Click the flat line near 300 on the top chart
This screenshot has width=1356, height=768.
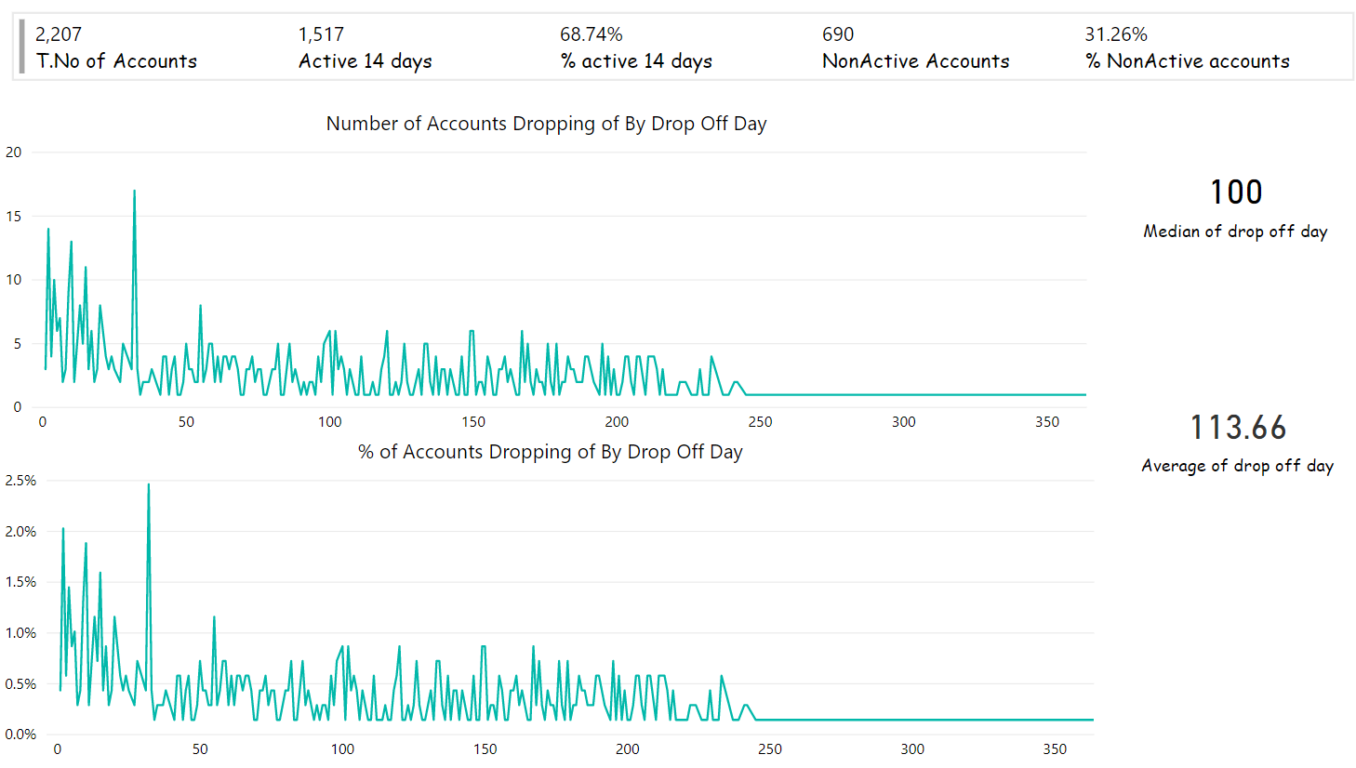(x=904, y=395)
